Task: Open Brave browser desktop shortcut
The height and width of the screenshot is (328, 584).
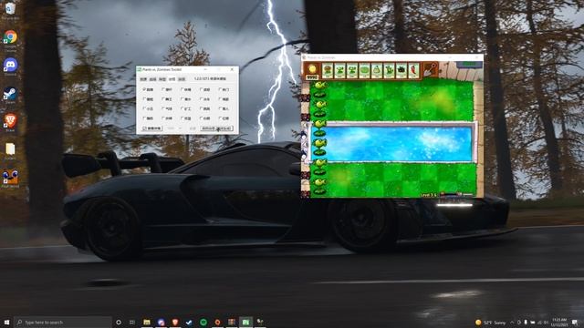Action: [10, 123]
